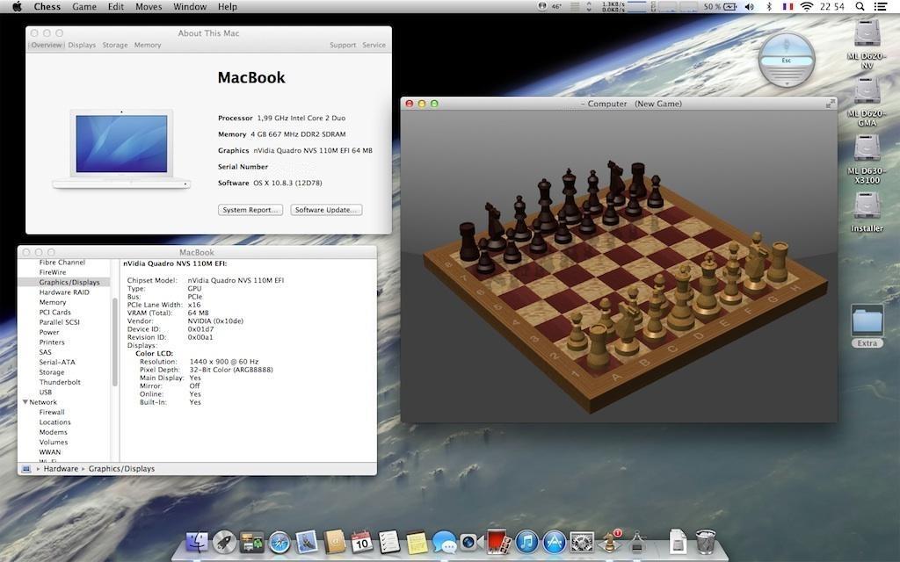
Task: Click the Software Update button
Action: click(326, 210)
